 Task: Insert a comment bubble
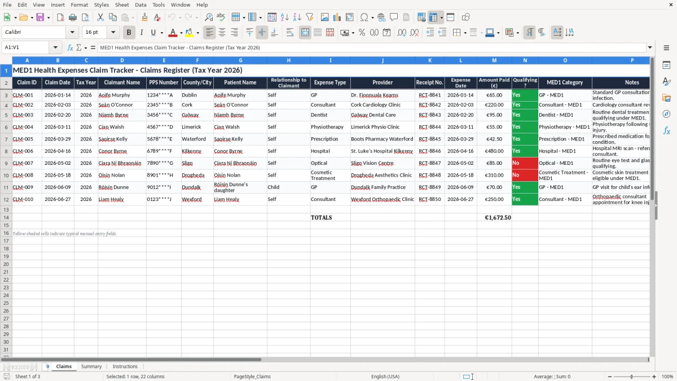(394, 17)
